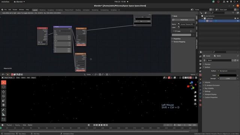This screenshot has height=135, width=240.
Task: Toggle Cube visibility eye in outliner
Action: tap(238, 21)
